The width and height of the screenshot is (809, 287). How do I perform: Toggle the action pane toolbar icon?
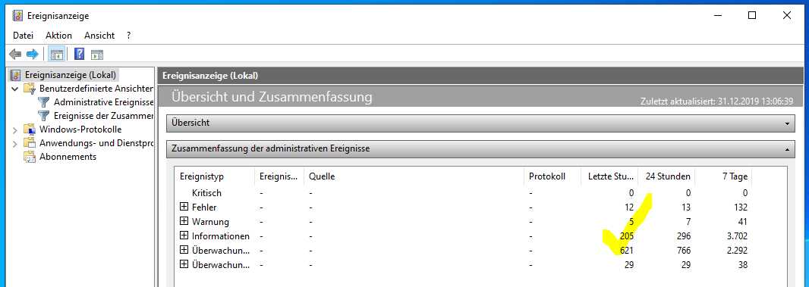point(97,54)
